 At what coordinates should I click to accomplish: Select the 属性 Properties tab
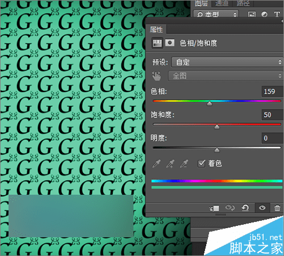[156, 30]
